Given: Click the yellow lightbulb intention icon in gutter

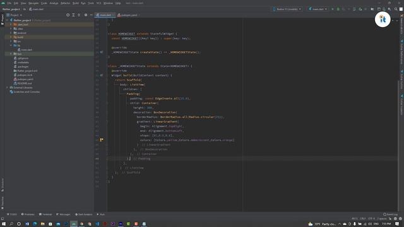Looking at the screenshot, I should coord(102,140).
